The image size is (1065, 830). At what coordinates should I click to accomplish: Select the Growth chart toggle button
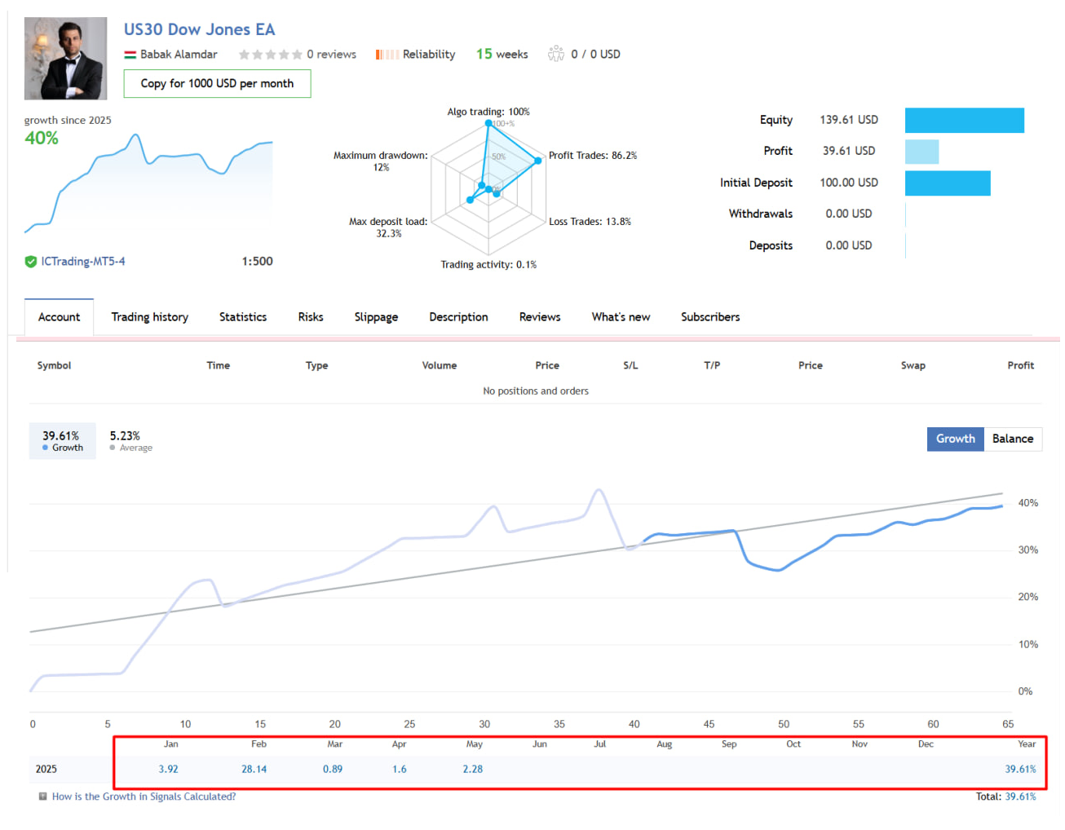coord(955,439)
